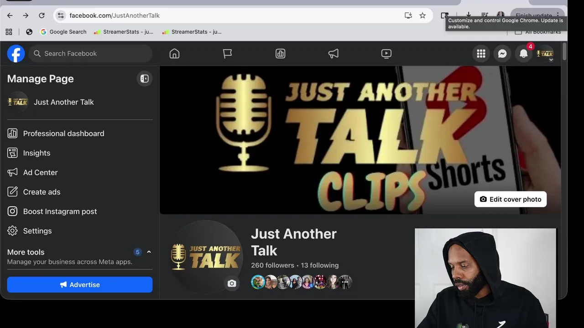Click Edit cover photo button

[x=511, y=200]
